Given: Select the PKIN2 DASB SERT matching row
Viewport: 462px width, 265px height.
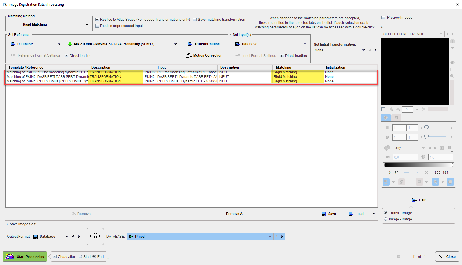Looking at the screenshot, I should 192,77.
